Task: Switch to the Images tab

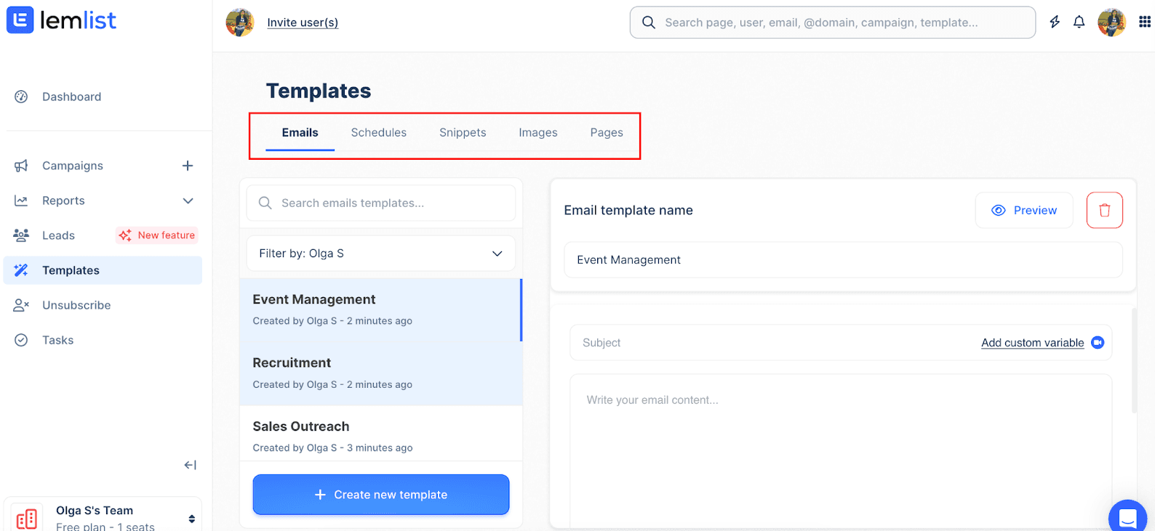Action: (x=538, y=132)
